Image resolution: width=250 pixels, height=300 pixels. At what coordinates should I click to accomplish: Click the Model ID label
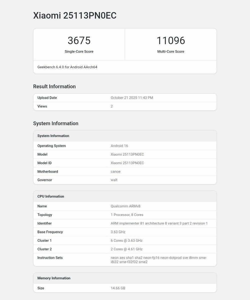[44, 163]
